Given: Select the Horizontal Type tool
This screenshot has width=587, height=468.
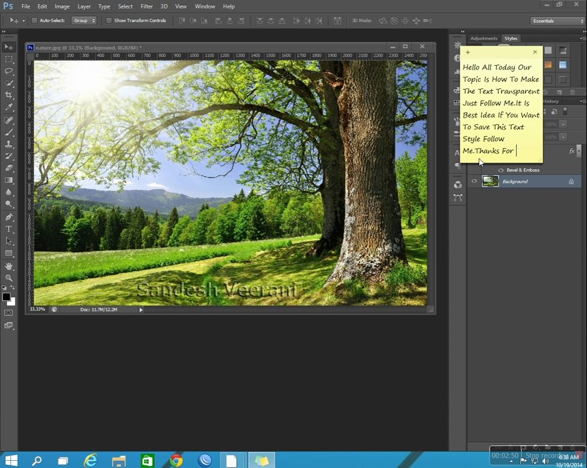Looking at the screenshot, I should coord(8,229).
